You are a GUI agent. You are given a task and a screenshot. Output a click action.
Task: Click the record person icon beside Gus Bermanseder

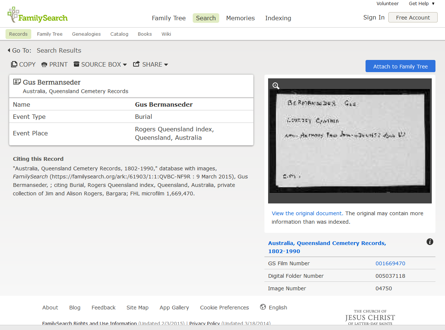click(17, 82)
